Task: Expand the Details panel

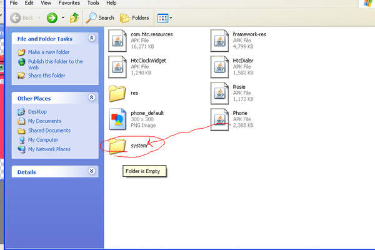Action: tap(91, 171)
